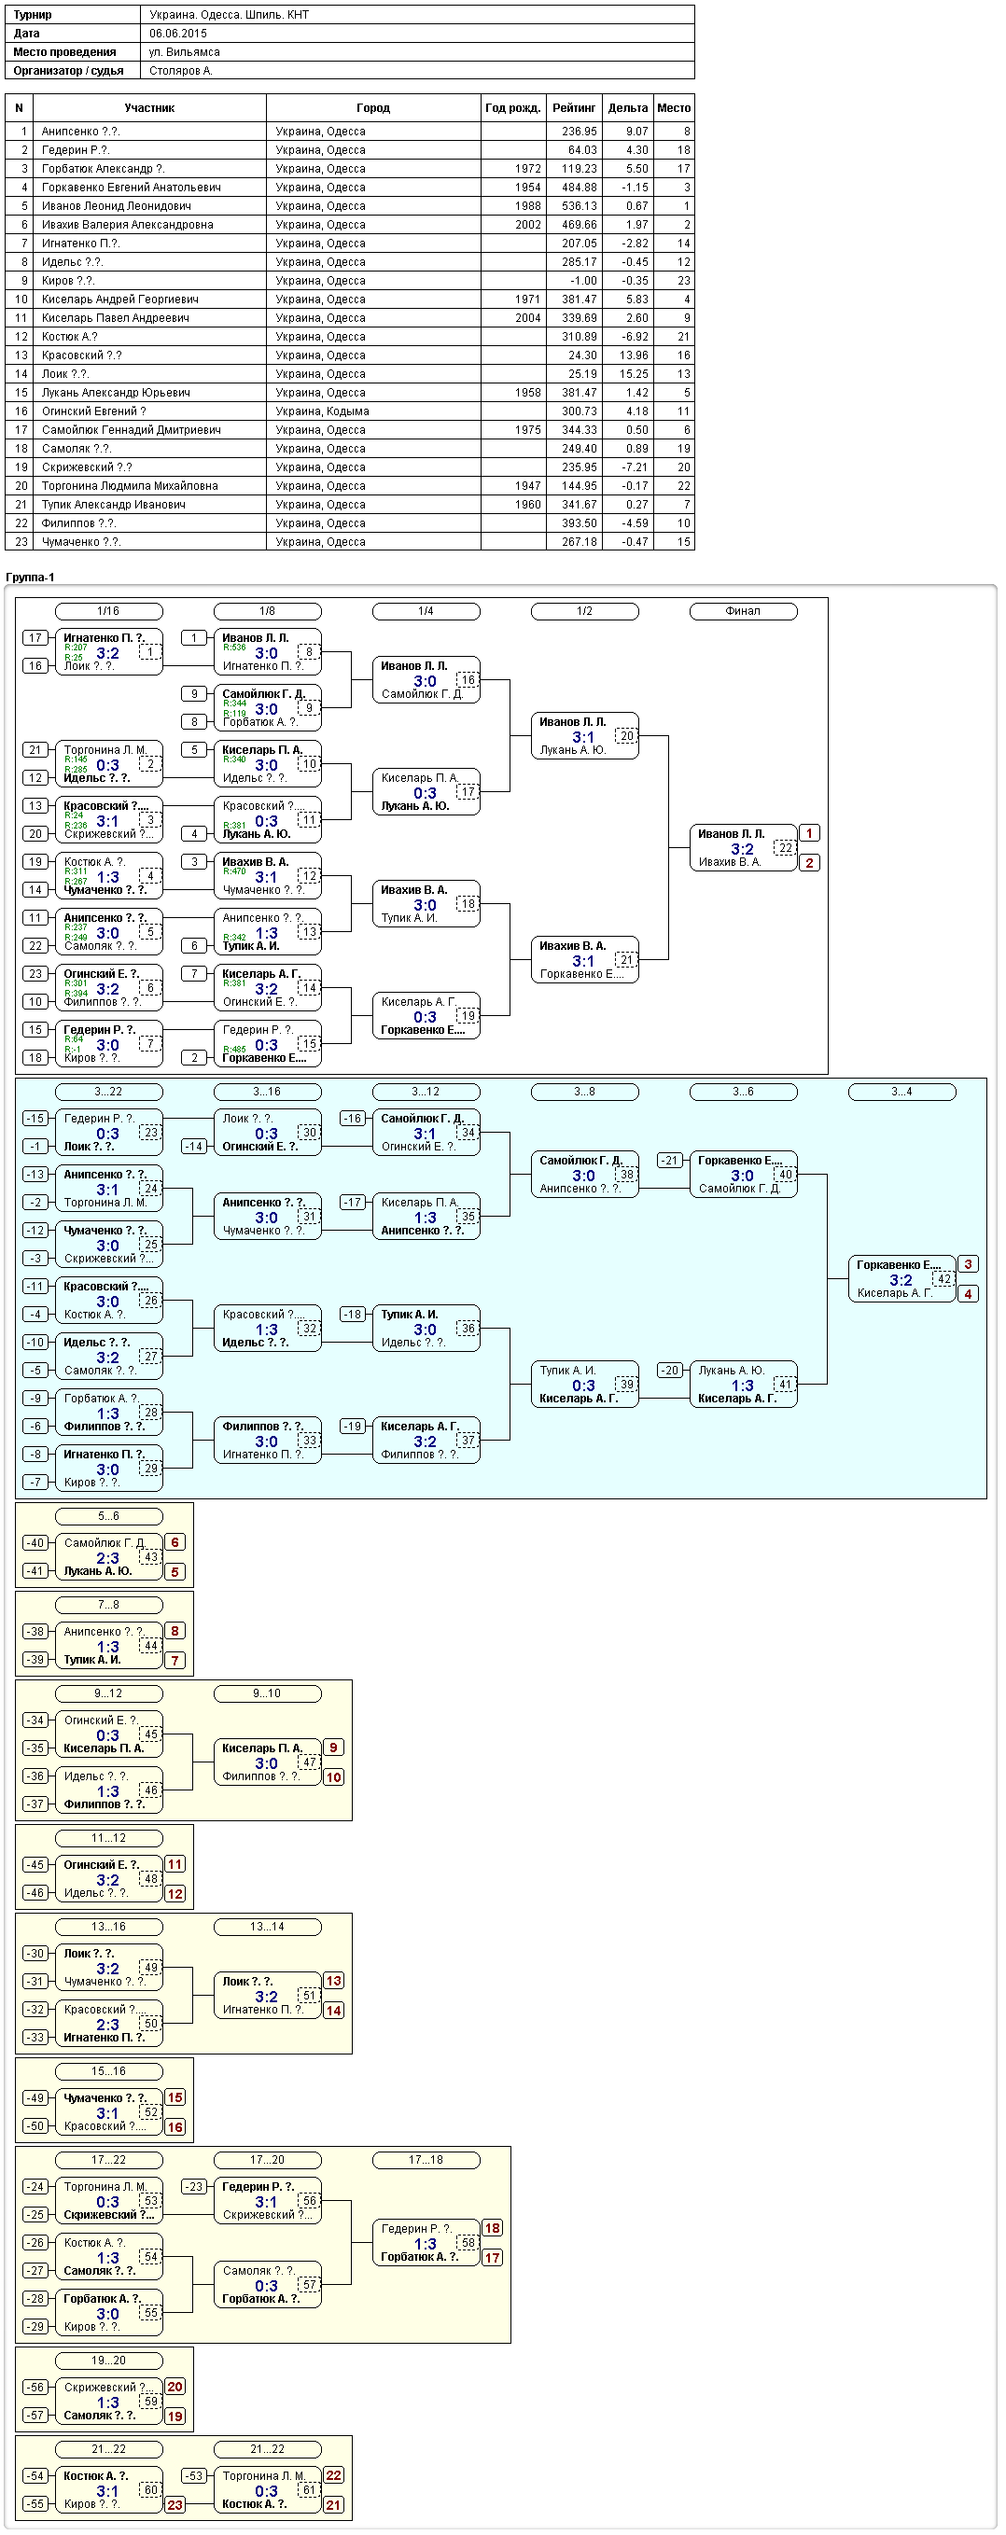The image size is (1006, 2535).
Task: Click the 3...22 bracket header
Action: point(108,1092)
